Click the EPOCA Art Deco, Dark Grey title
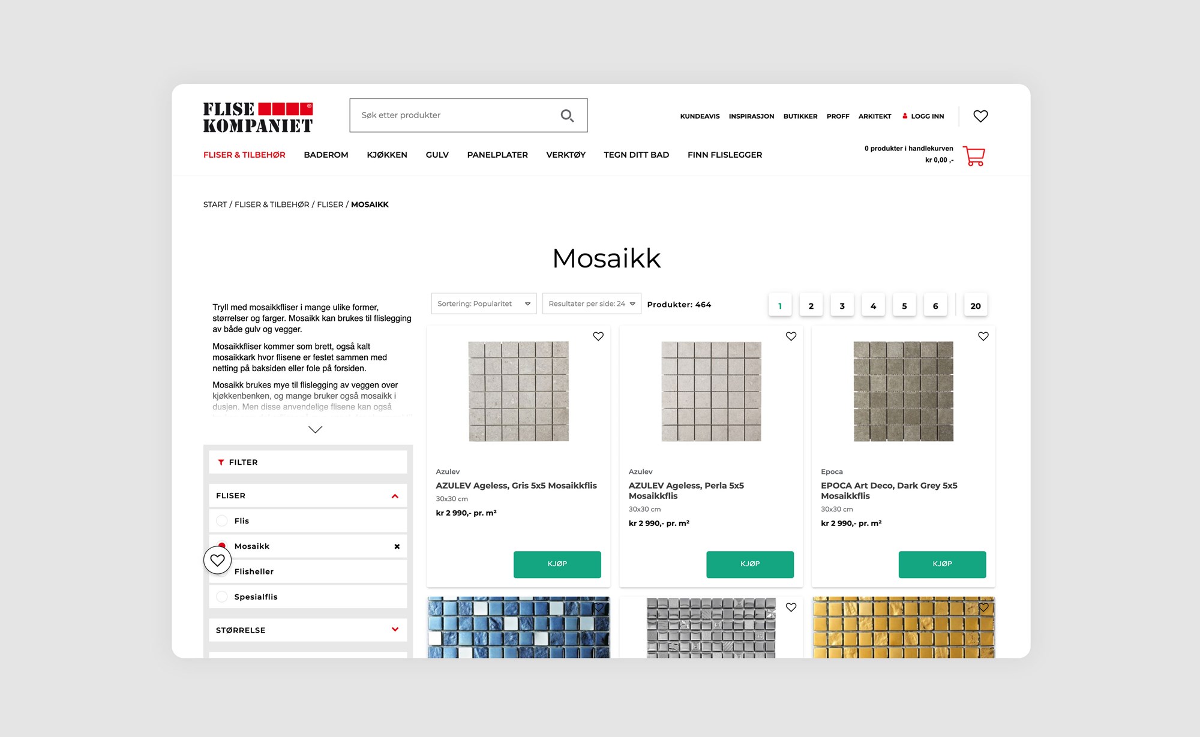Viewport: 1200px width, 737px height. click(x=889, y=491)
